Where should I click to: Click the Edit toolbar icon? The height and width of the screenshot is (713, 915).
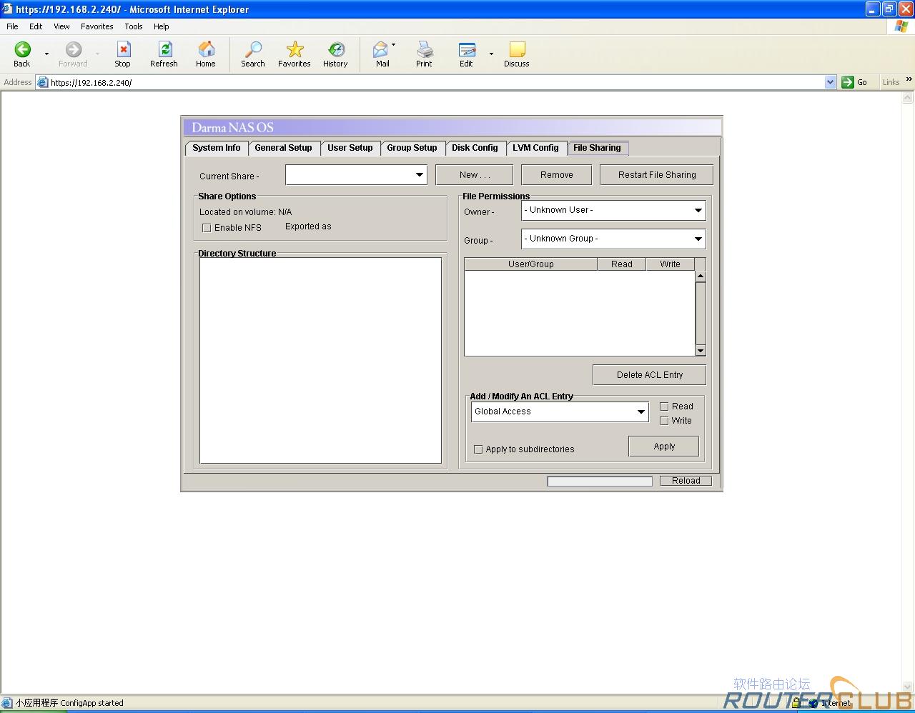(467, 49)
